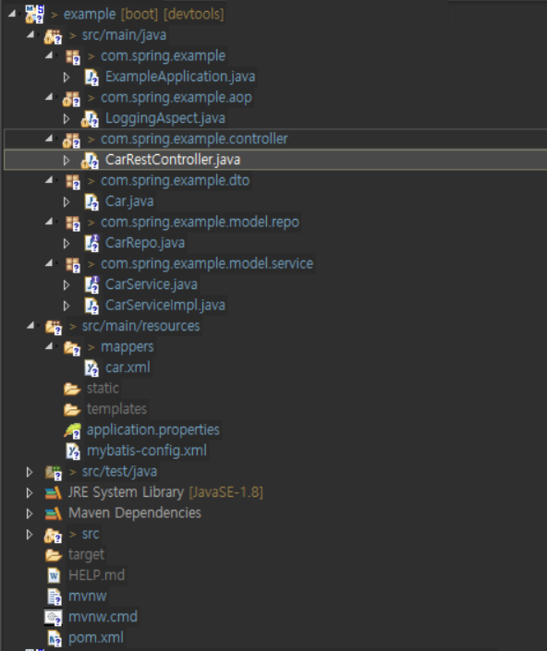Click the mappers folder icon

(x=72, y=348)
